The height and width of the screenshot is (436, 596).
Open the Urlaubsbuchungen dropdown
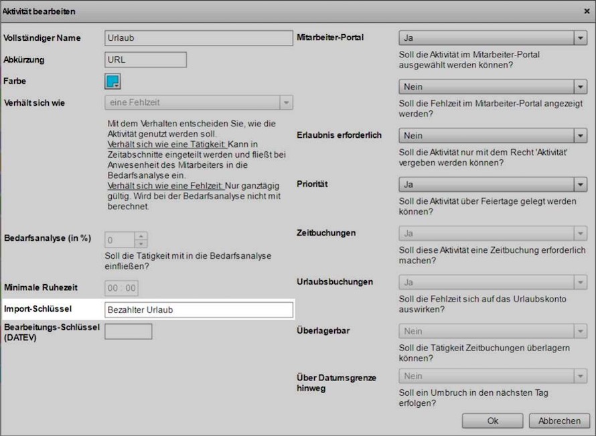click(493, 282)
